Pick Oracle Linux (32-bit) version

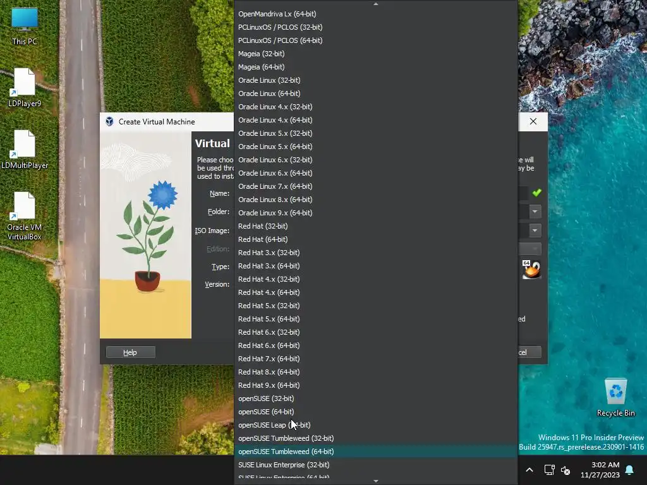[x=375, y=80]
